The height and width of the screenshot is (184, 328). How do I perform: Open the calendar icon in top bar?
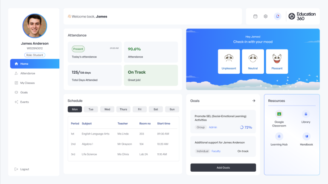[255, 16]
